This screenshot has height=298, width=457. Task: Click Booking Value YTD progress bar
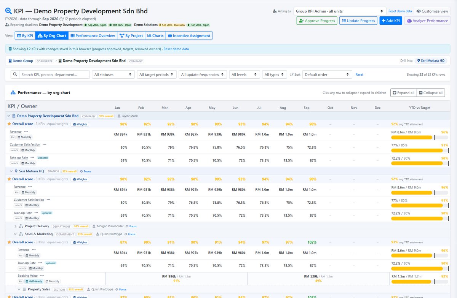[420, 282]
